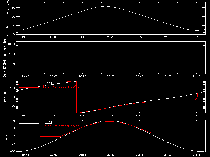This screenshot has width=210, height=157.
Task: Click the 21:15 label under Longitude plot
Action: 196,116
